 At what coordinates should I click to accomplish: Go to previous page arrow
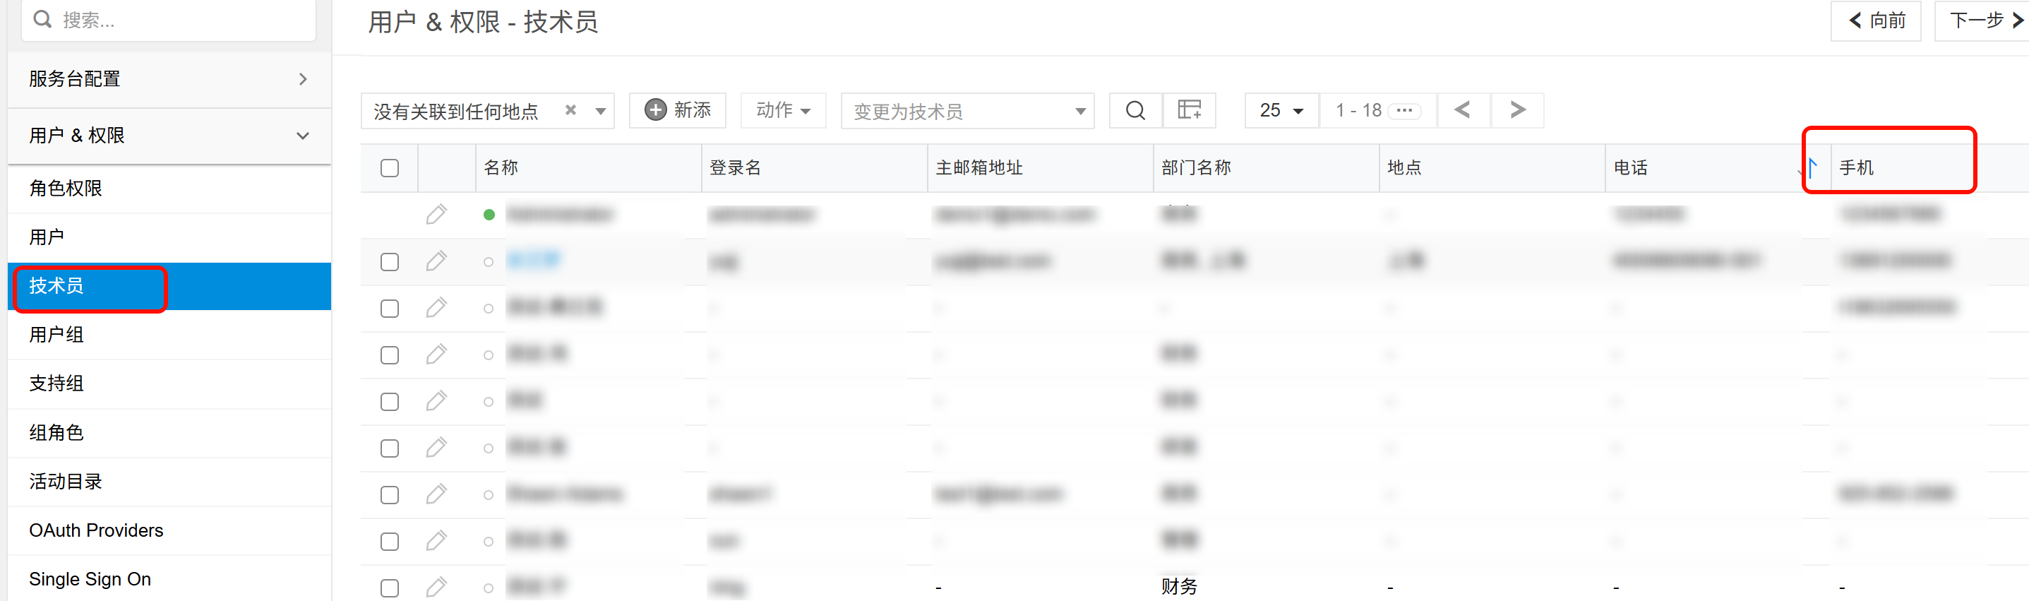1463,110
